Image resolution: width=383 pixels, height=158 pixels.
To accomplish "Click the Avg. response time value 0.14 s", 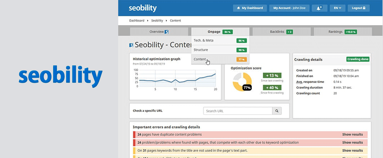I will coord(337,82).
